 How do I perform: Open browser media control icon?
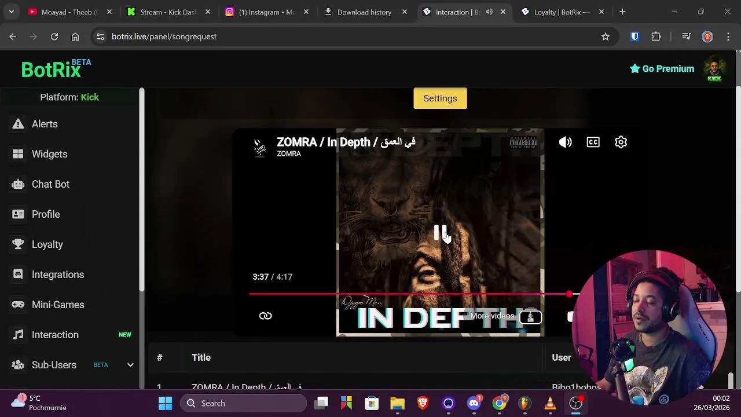pyautogui.click(x=687, y=36)
